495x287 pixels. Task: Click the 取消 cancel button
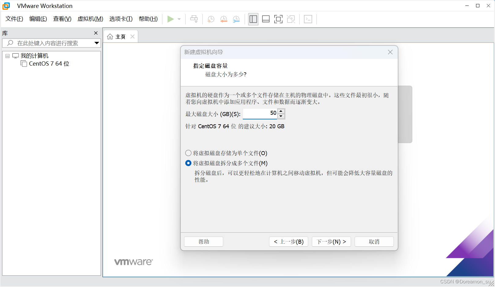click(x=374, y=242)
